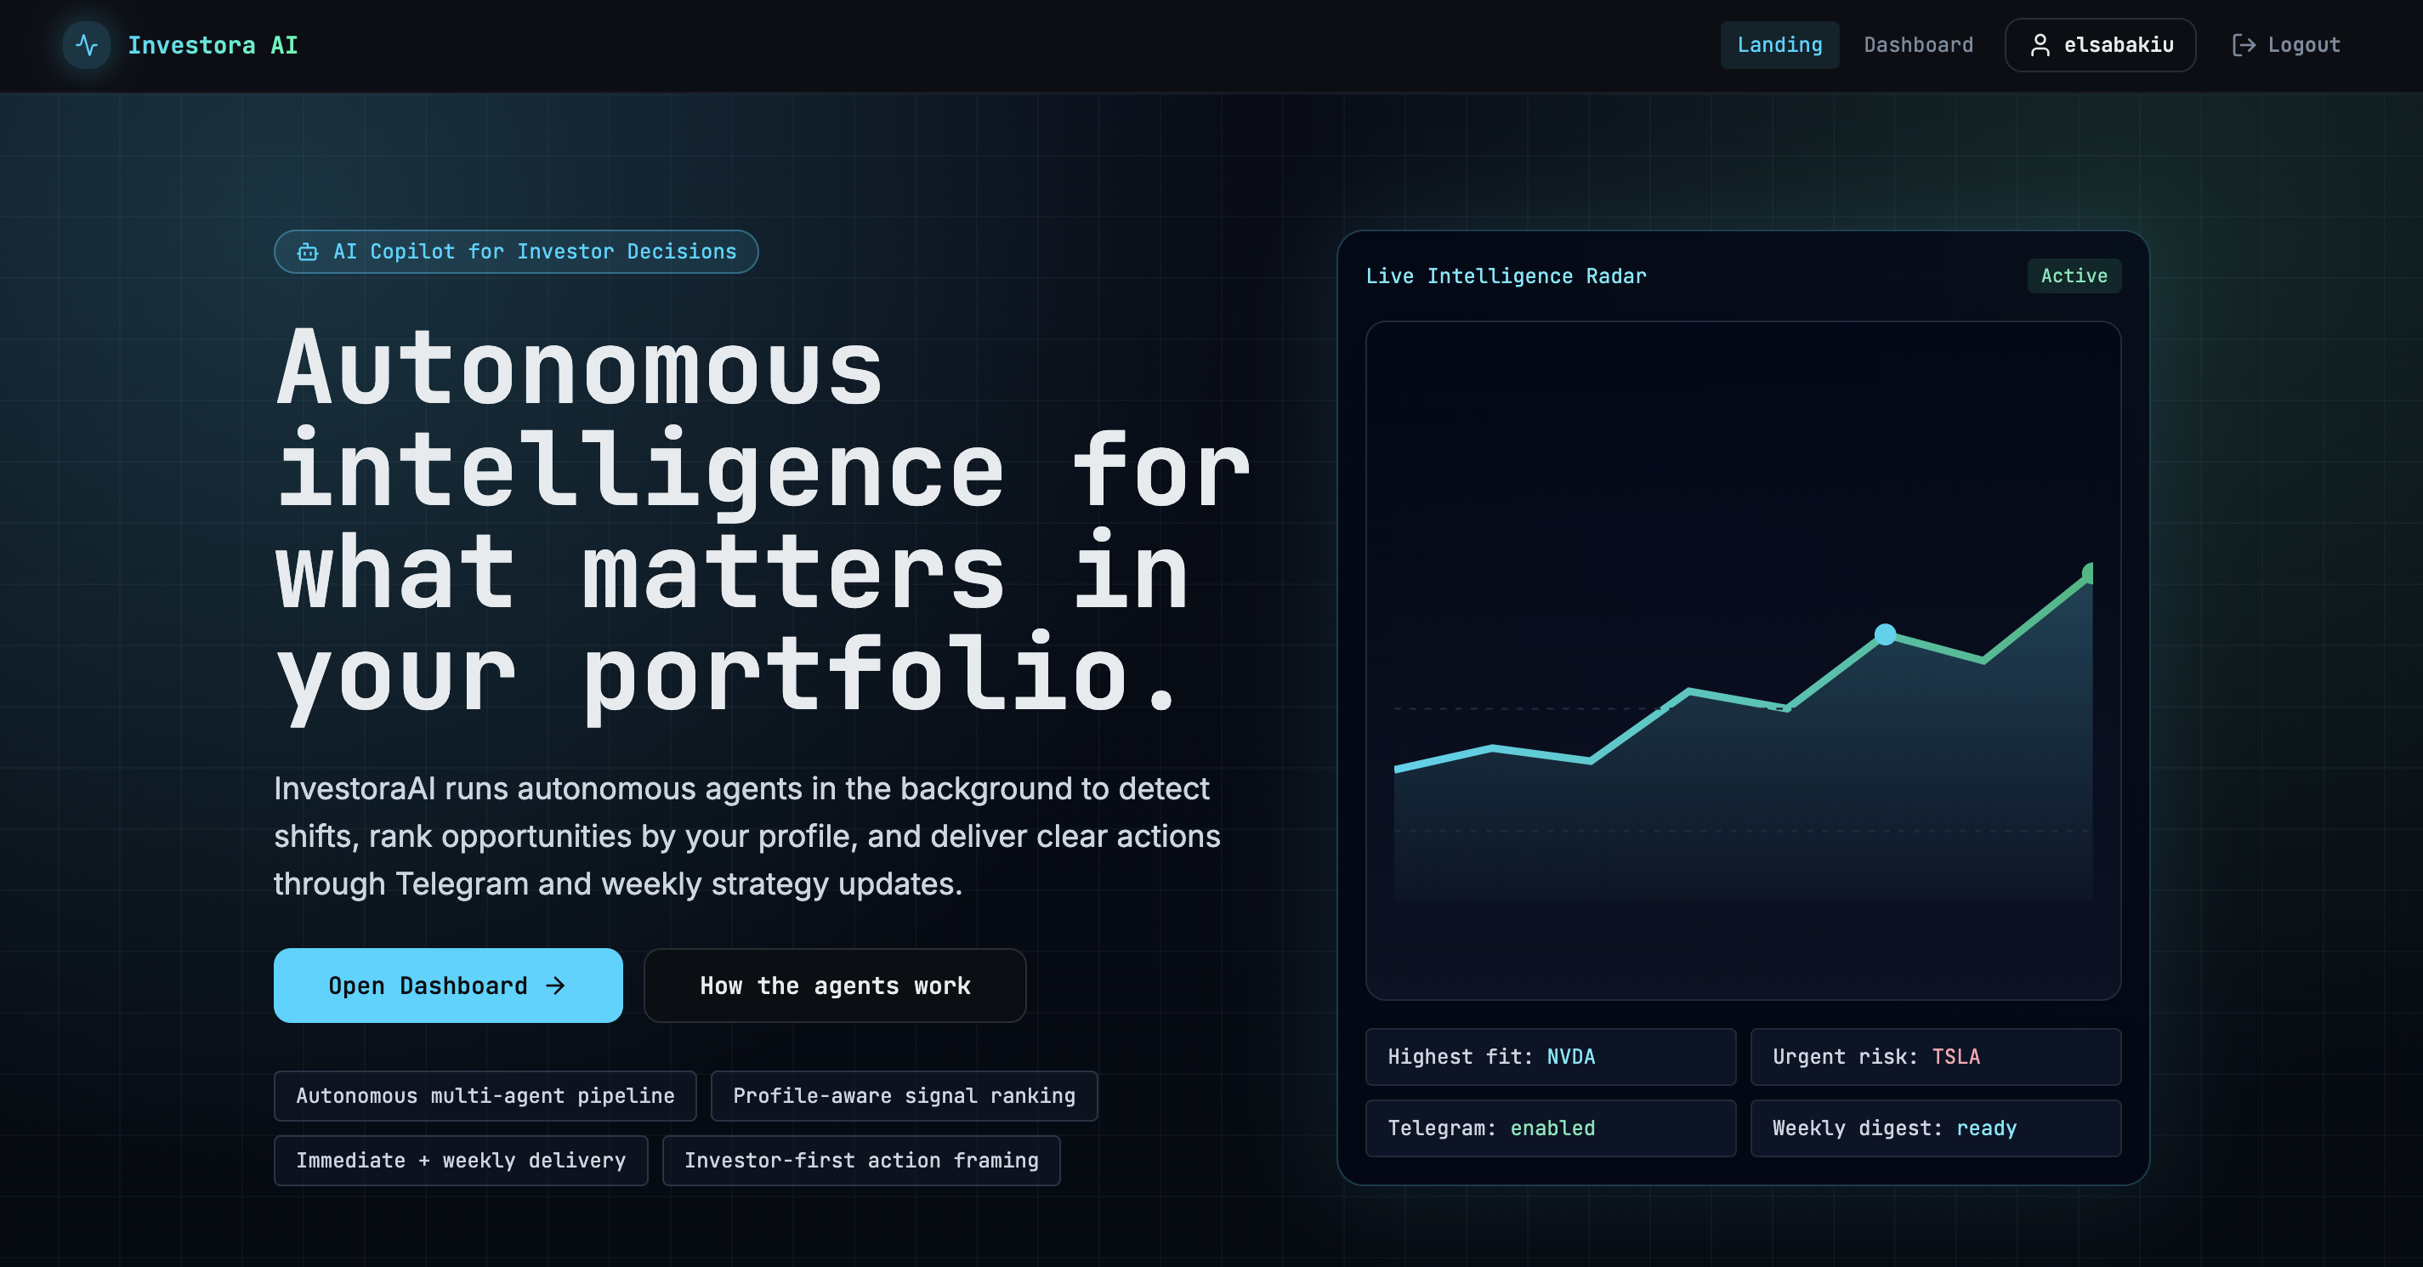The width and height of the screenshot is (2423, 1267).
Task: Click the InvestoraAI description paragraph
Action: pos(746,836)
